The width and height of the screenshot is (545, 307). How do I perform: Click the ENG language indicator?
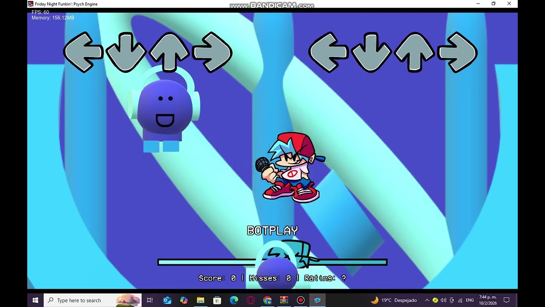470,300
